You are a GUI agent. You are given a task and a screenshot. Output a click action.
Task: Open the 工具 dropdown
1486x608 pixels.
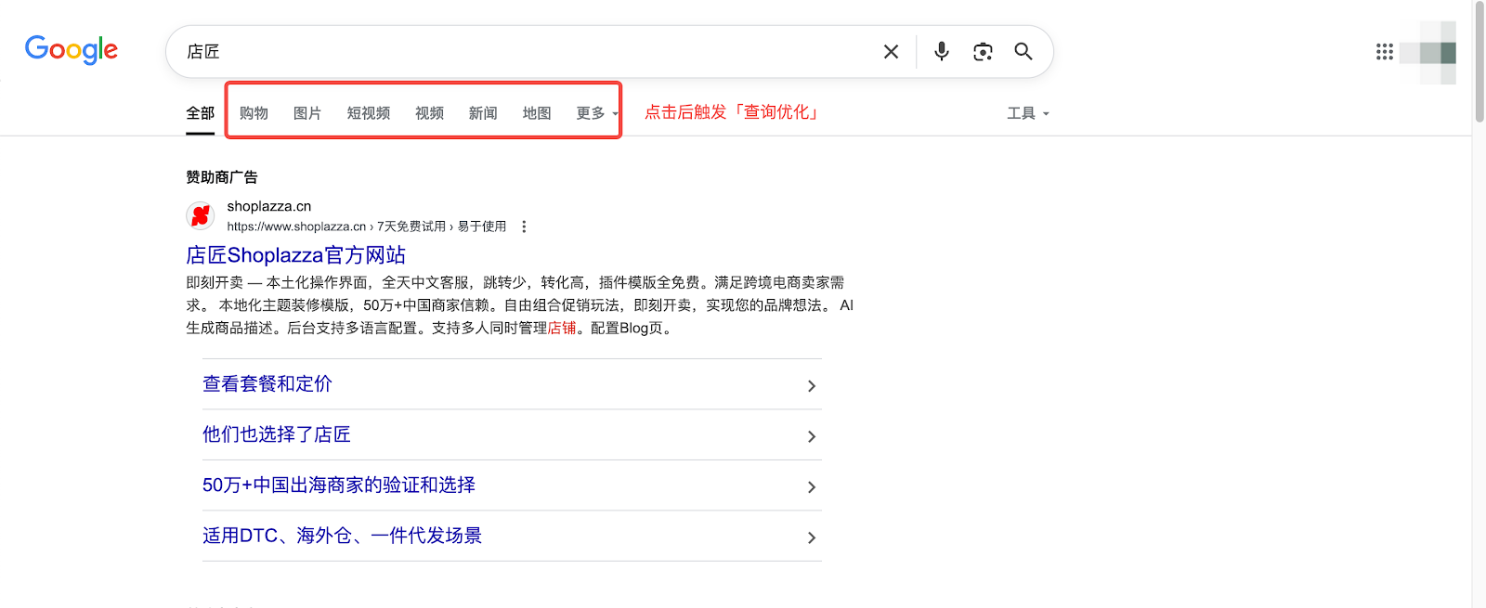tap(1028, 113)
